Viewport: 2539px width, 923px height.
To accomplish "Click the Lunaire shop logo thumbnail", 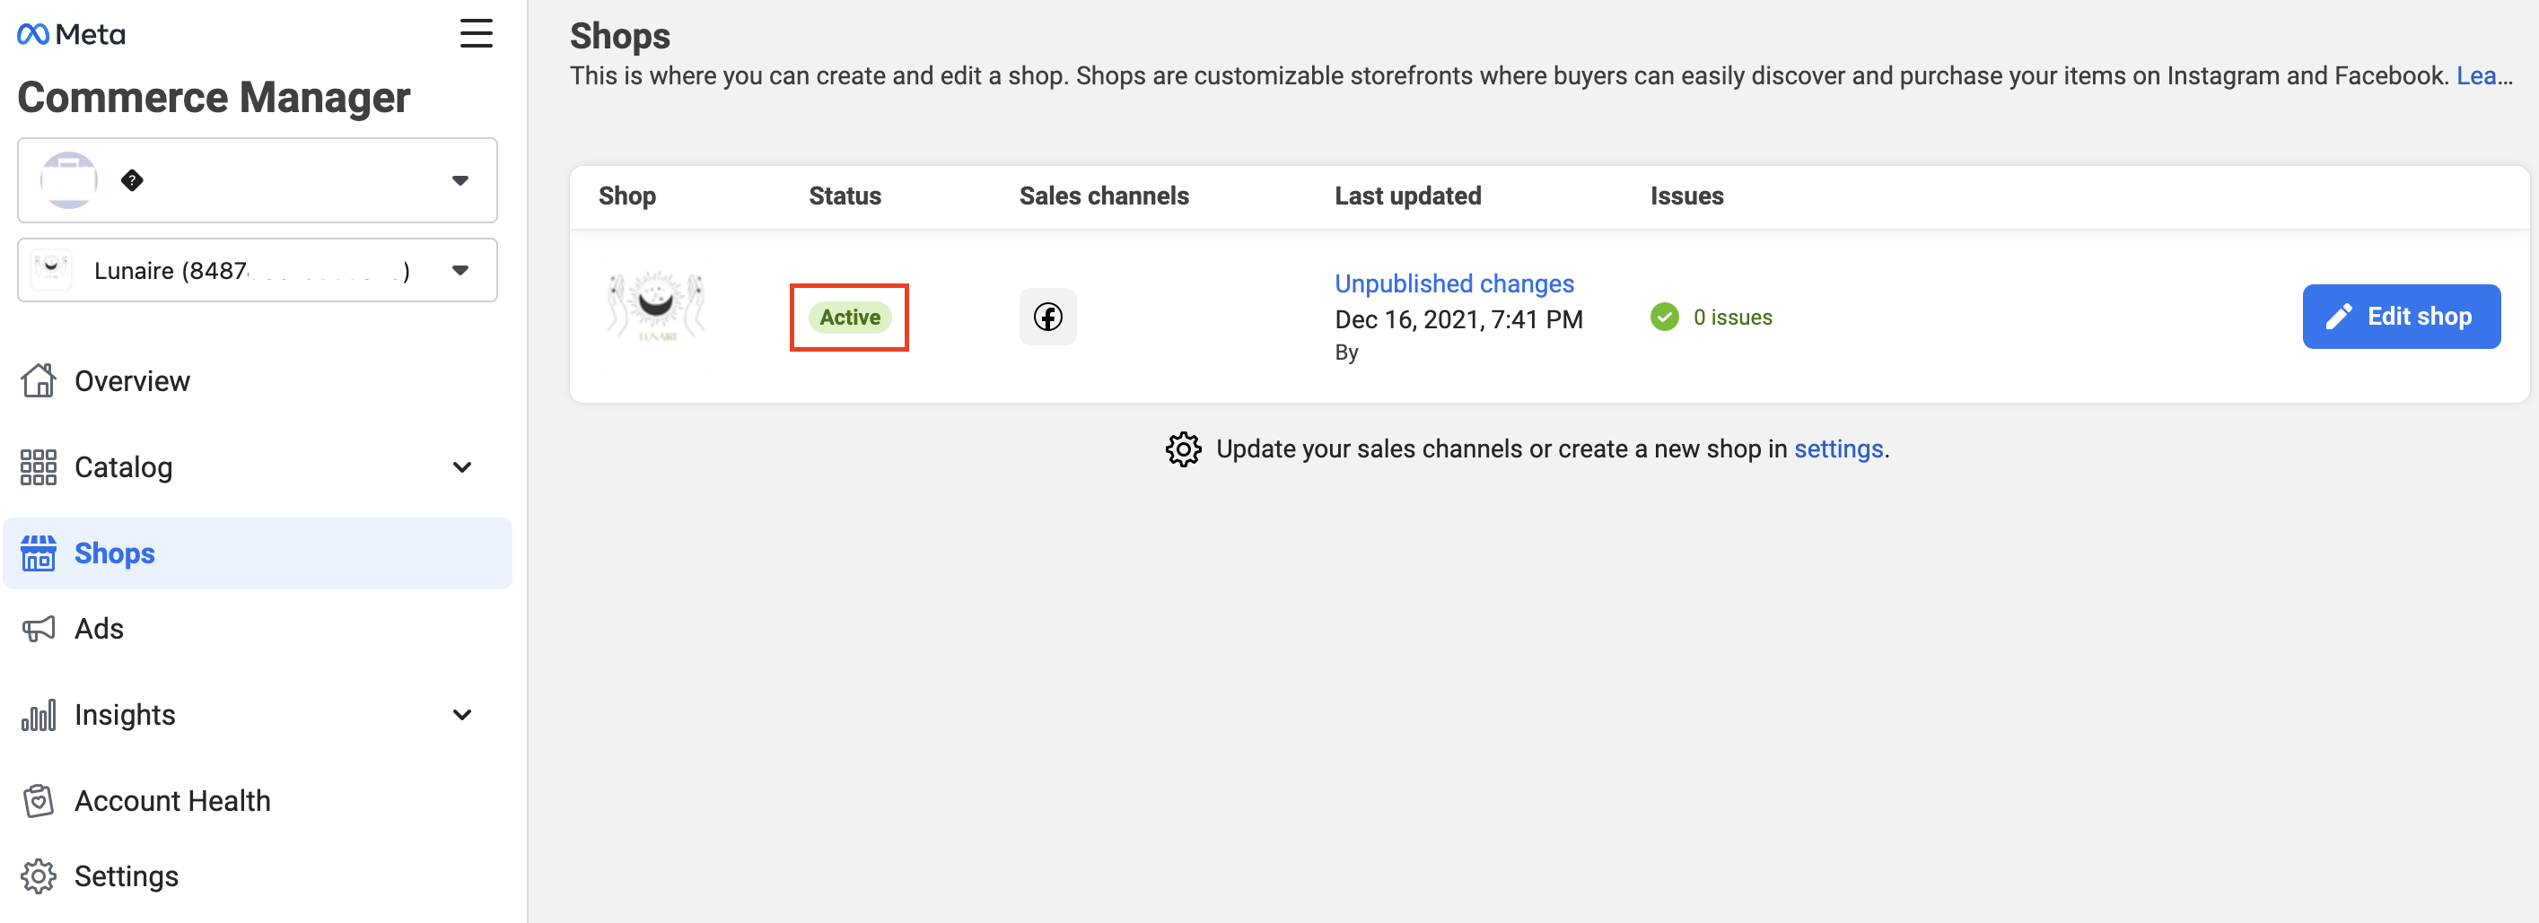I will (x=656, y=308).
